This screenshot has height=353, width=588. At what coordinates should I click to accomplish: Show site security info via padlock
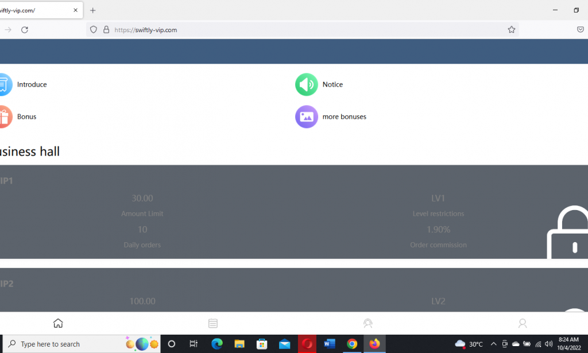tap(106, 30)
